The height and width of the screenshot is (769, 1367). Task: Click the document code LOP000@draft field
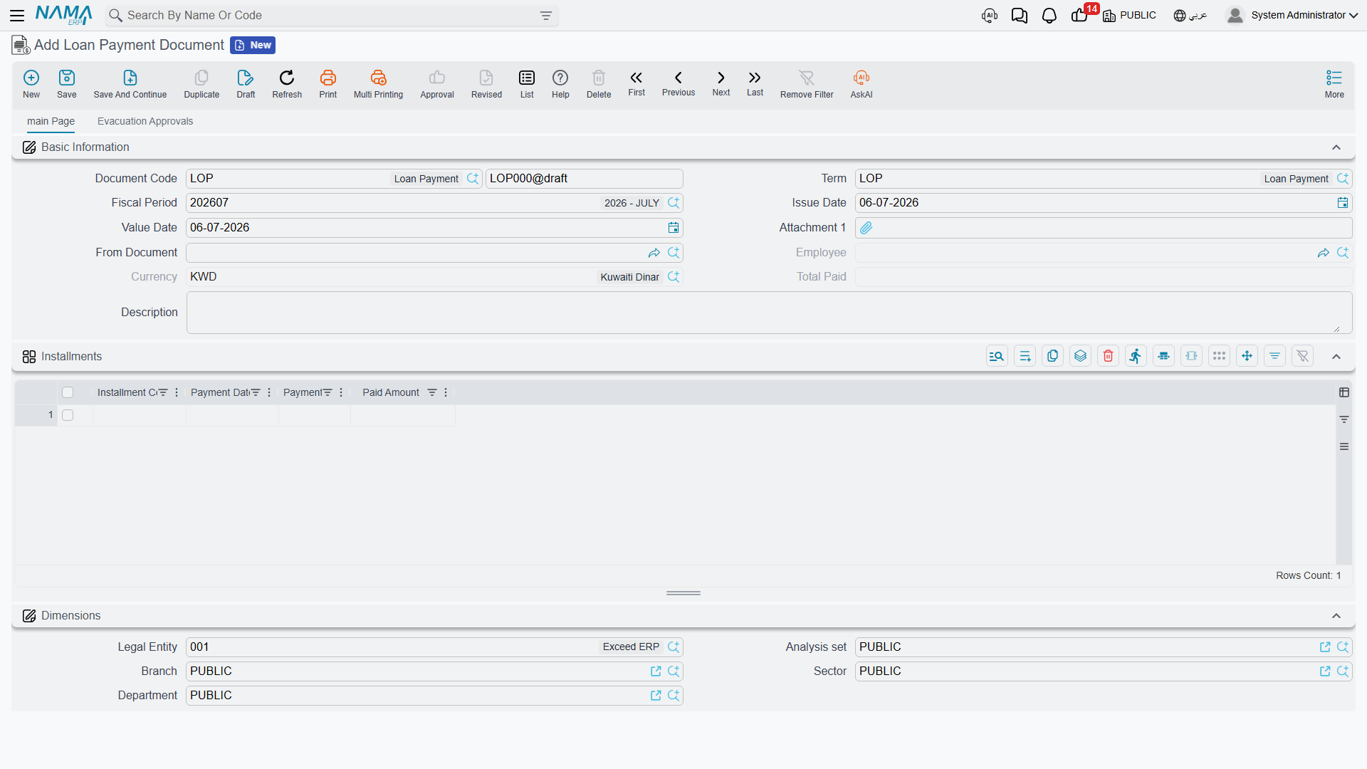pyautogui.click(x=584, y=179)
